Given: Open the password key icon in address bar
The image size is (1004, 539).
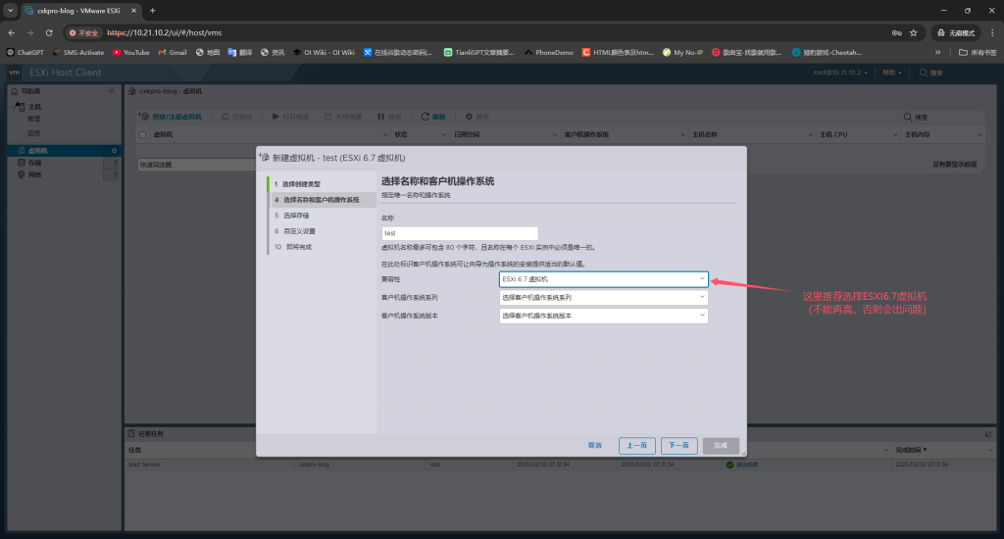Looking at the screenshot, I should pos(896,32).
